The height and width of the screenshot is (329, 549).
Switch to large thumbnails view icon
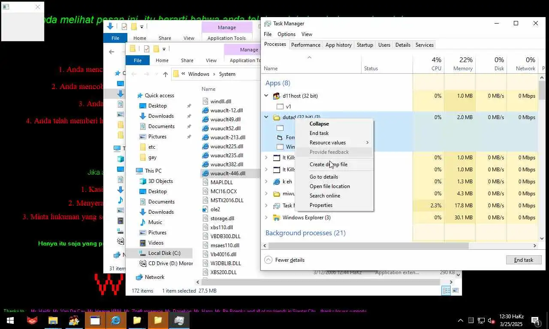click(455, 290)
